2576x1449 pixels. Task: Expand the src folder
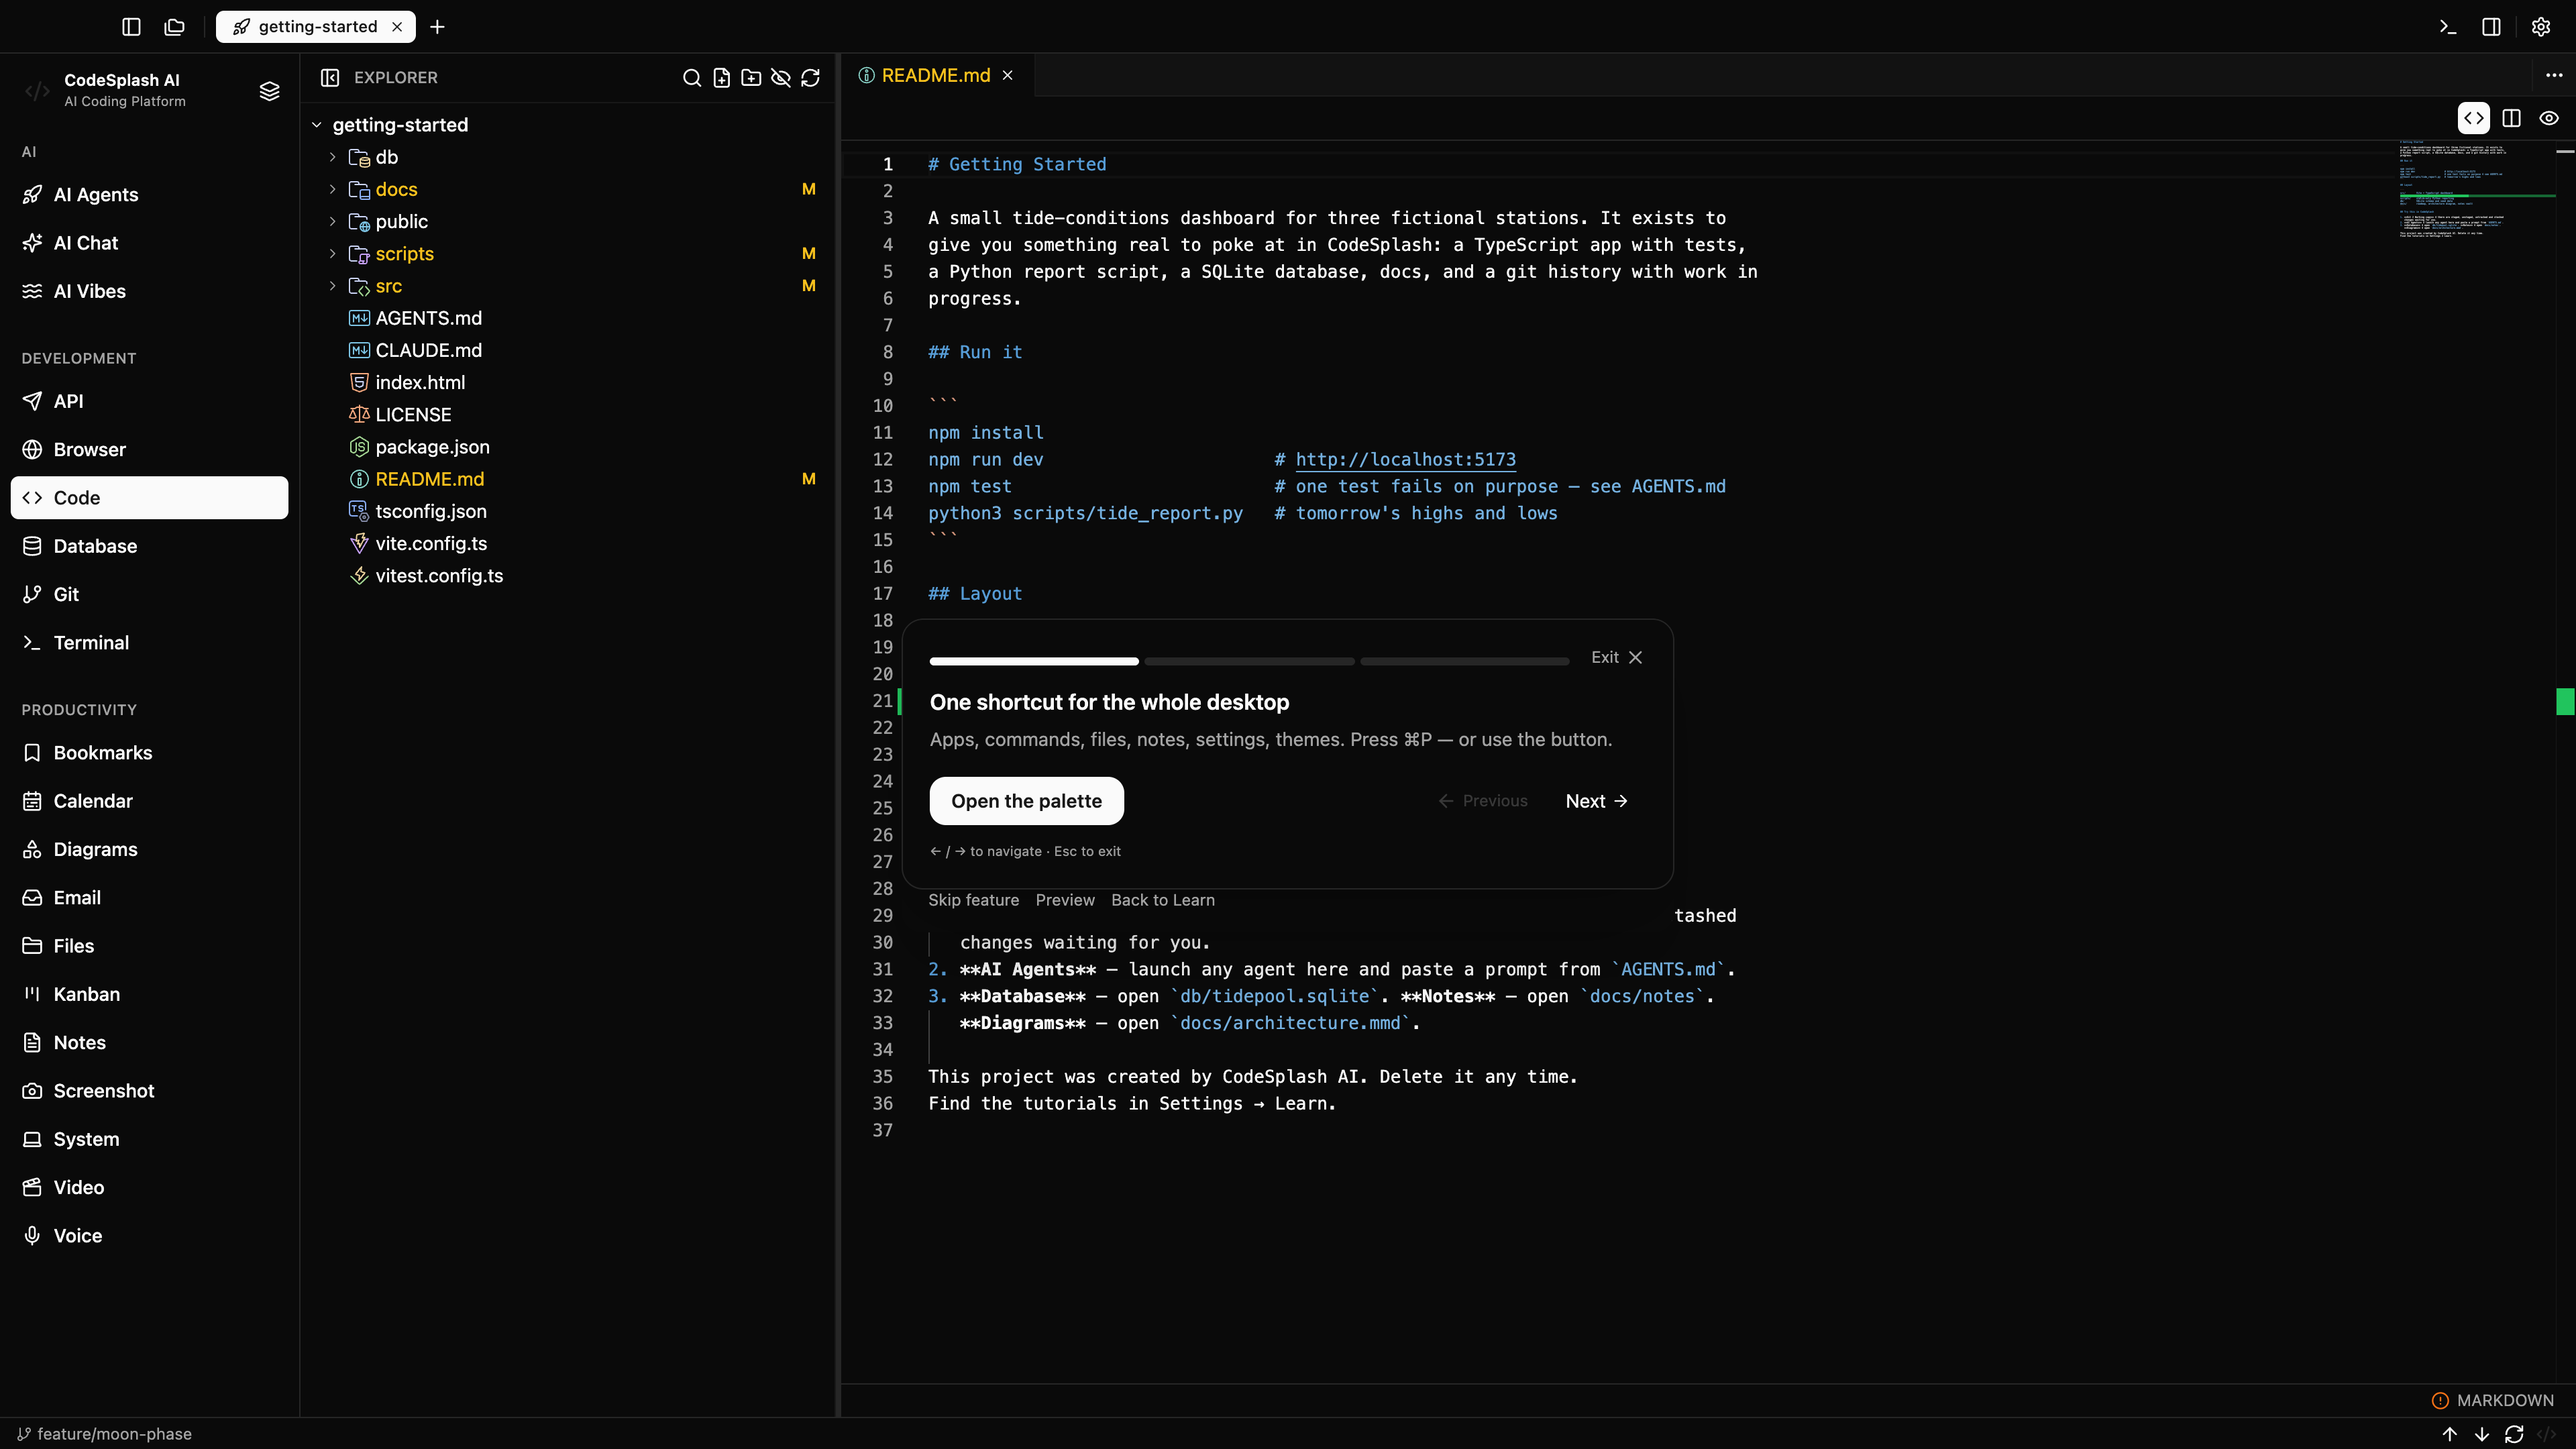tap(333, 286)
